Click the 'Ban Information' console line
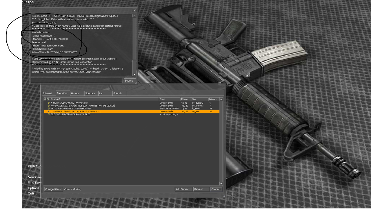This screenshot has height=209, width=371. 40,33
